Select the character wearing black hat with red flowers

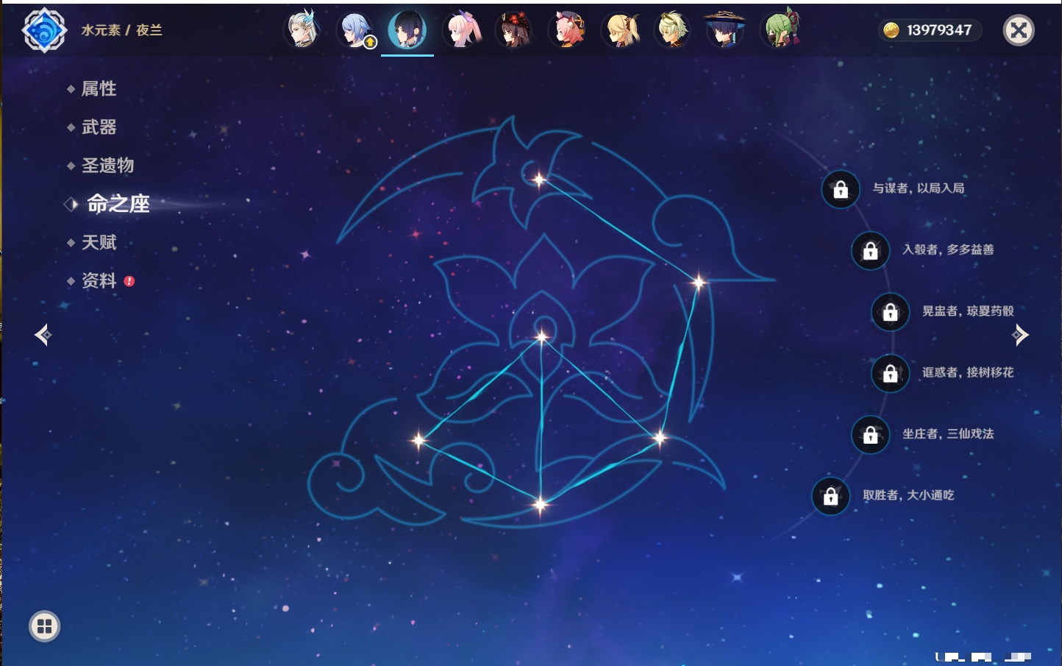click(x=514, y=29)
